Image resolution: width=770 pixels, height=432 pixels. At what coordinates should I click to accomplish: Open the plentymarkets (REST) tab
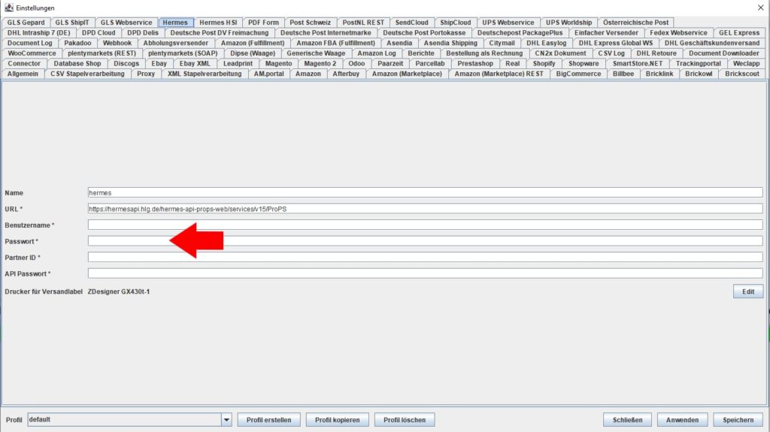(x=102, y=53)
